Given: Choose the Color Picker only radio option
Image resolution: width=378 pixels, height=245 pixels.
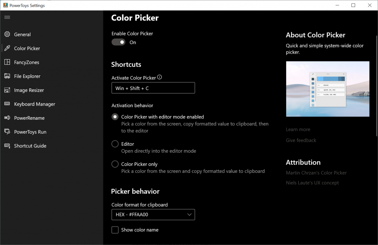Looking at the screenshot, I should pyautogui.click(x=115, y=164).
